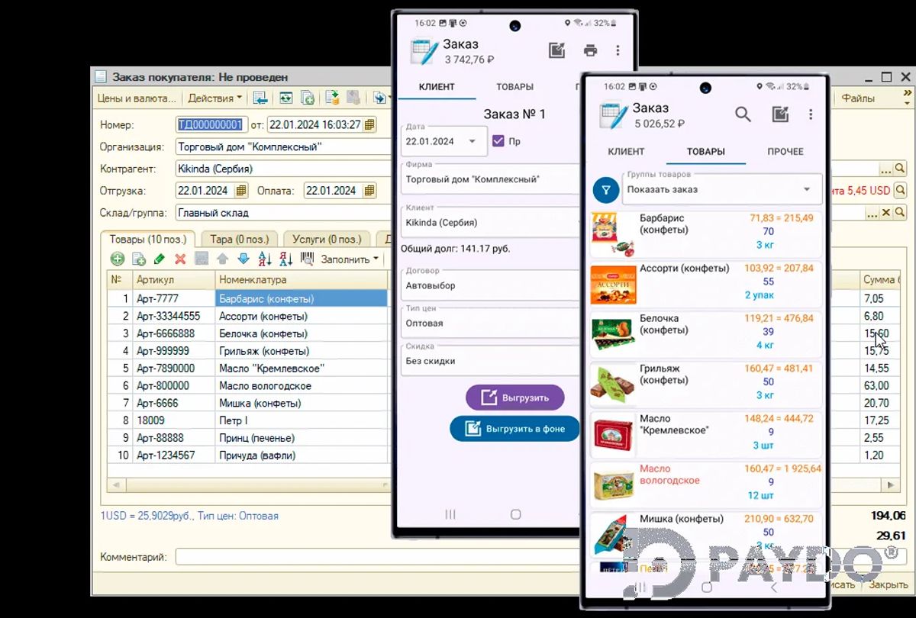Tap the export icon in front phone header

click(x=780, y=114)
